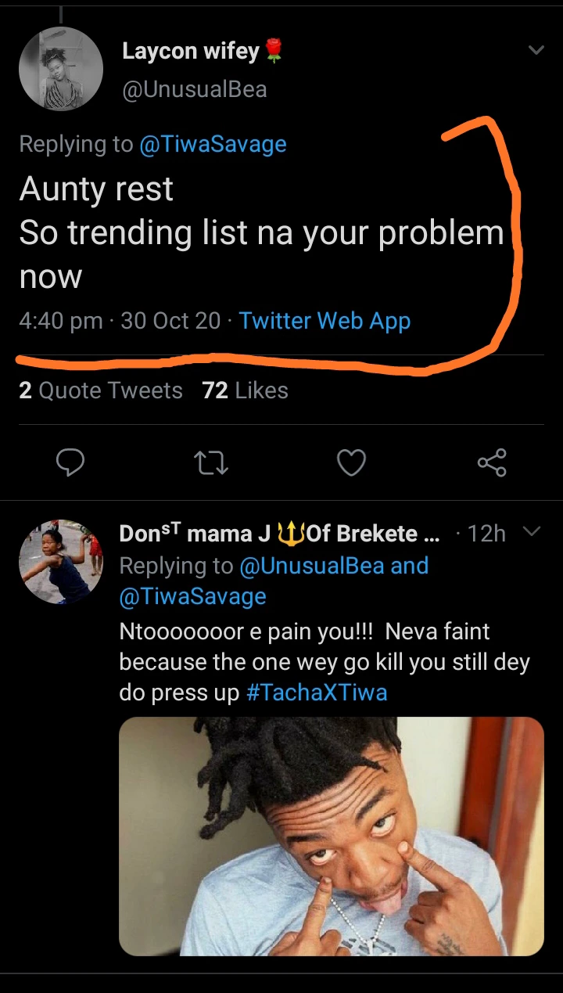
Task: Tap the 12h timestamp on reply
Action: (486, 534)
